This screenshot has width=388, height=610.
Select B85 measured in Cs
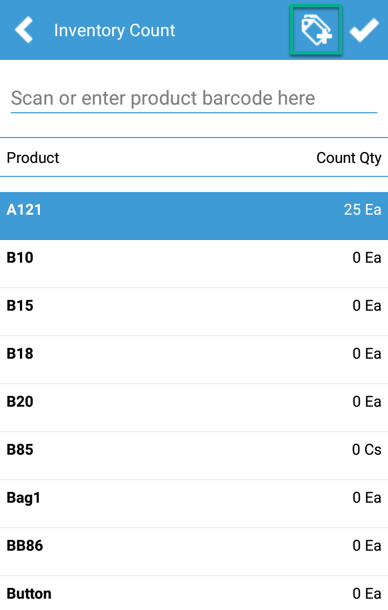coord(194,450)
